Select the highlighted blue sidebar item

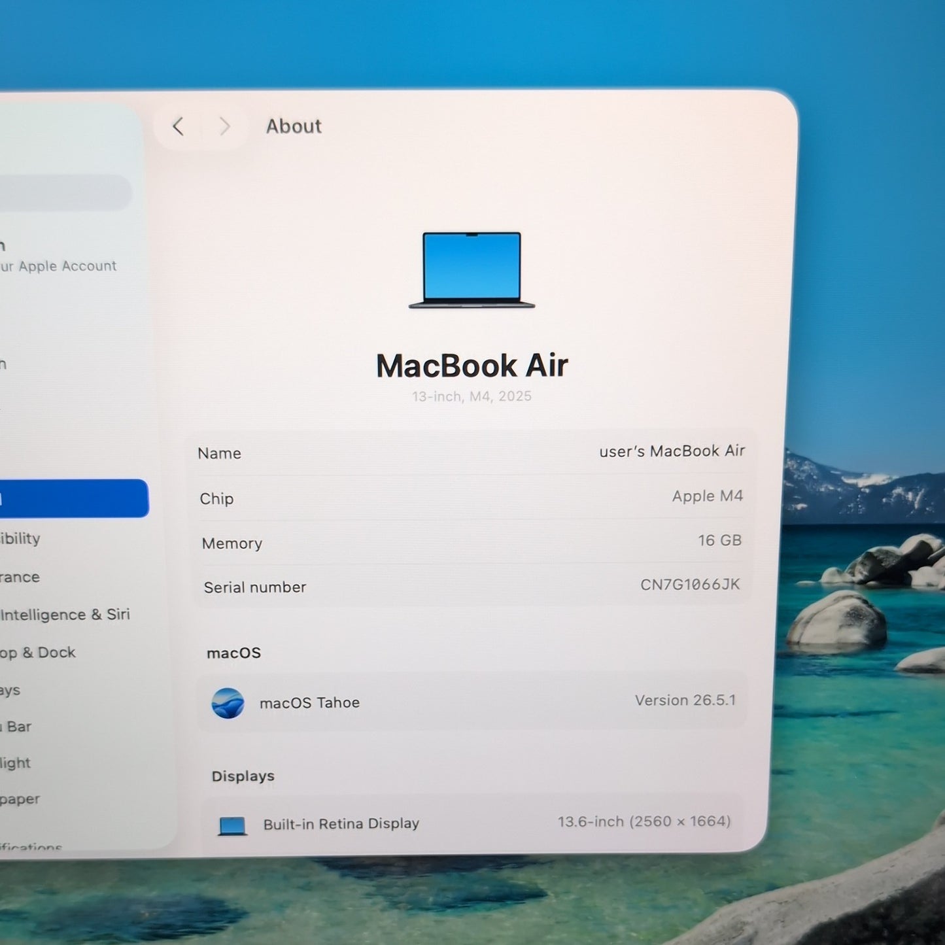tap(73, 498)
